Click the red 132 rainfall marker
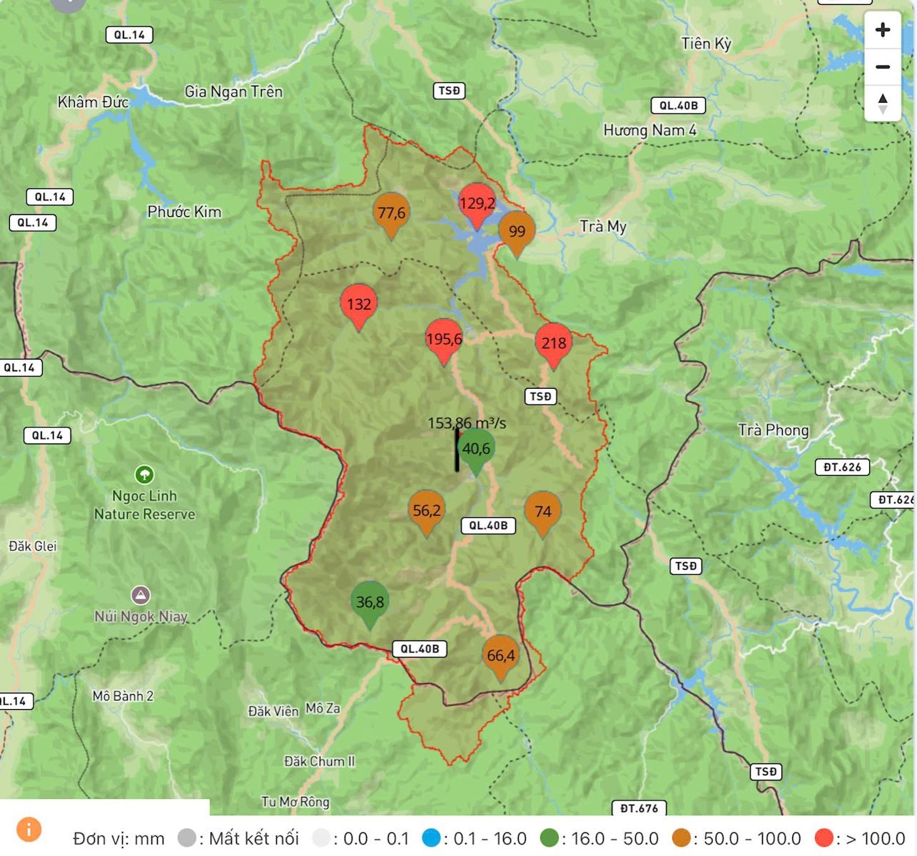The image size is (917, 856). pos(358,305)
